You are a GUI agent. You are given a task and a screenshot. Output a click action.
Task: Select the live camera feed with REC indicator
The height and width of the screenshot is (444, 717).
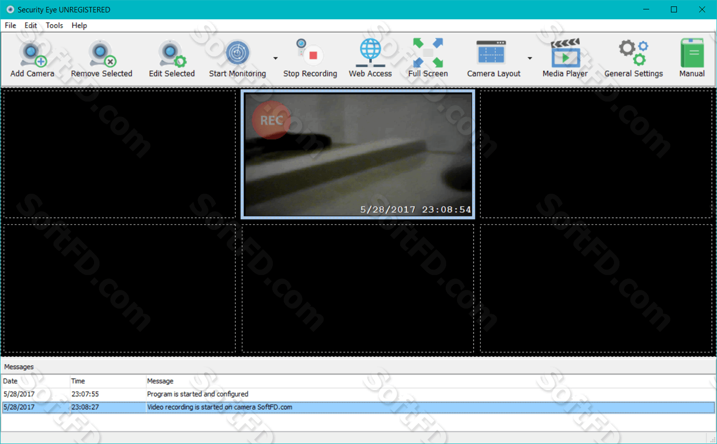coord(358,154)
